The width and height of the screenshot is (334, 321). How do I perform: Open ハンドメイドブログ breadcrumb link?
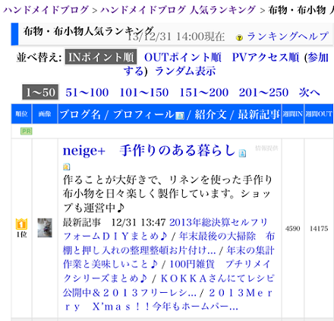(x=46, y=10)
